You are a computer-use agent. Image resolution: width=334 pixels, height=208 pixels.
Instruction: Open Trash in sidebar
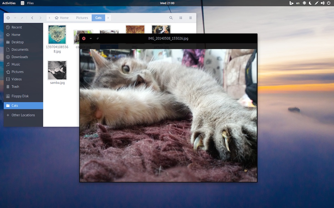coord(23,87)
